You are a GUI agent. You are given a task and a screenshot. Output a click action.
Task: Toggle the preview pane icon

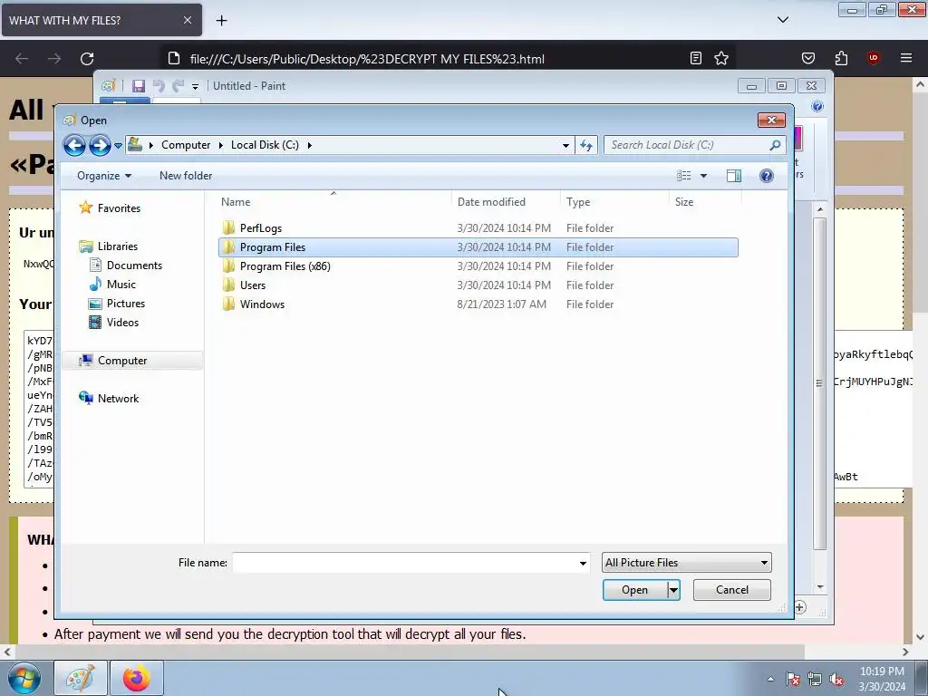tap(734, 176)
